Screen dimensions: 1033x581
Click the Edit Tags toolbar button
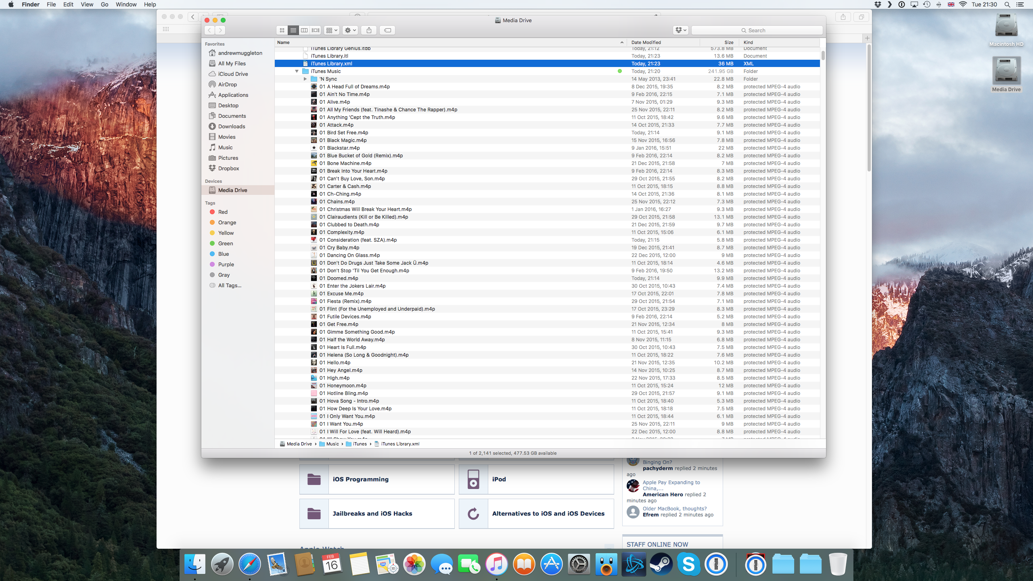click(387, 30)
